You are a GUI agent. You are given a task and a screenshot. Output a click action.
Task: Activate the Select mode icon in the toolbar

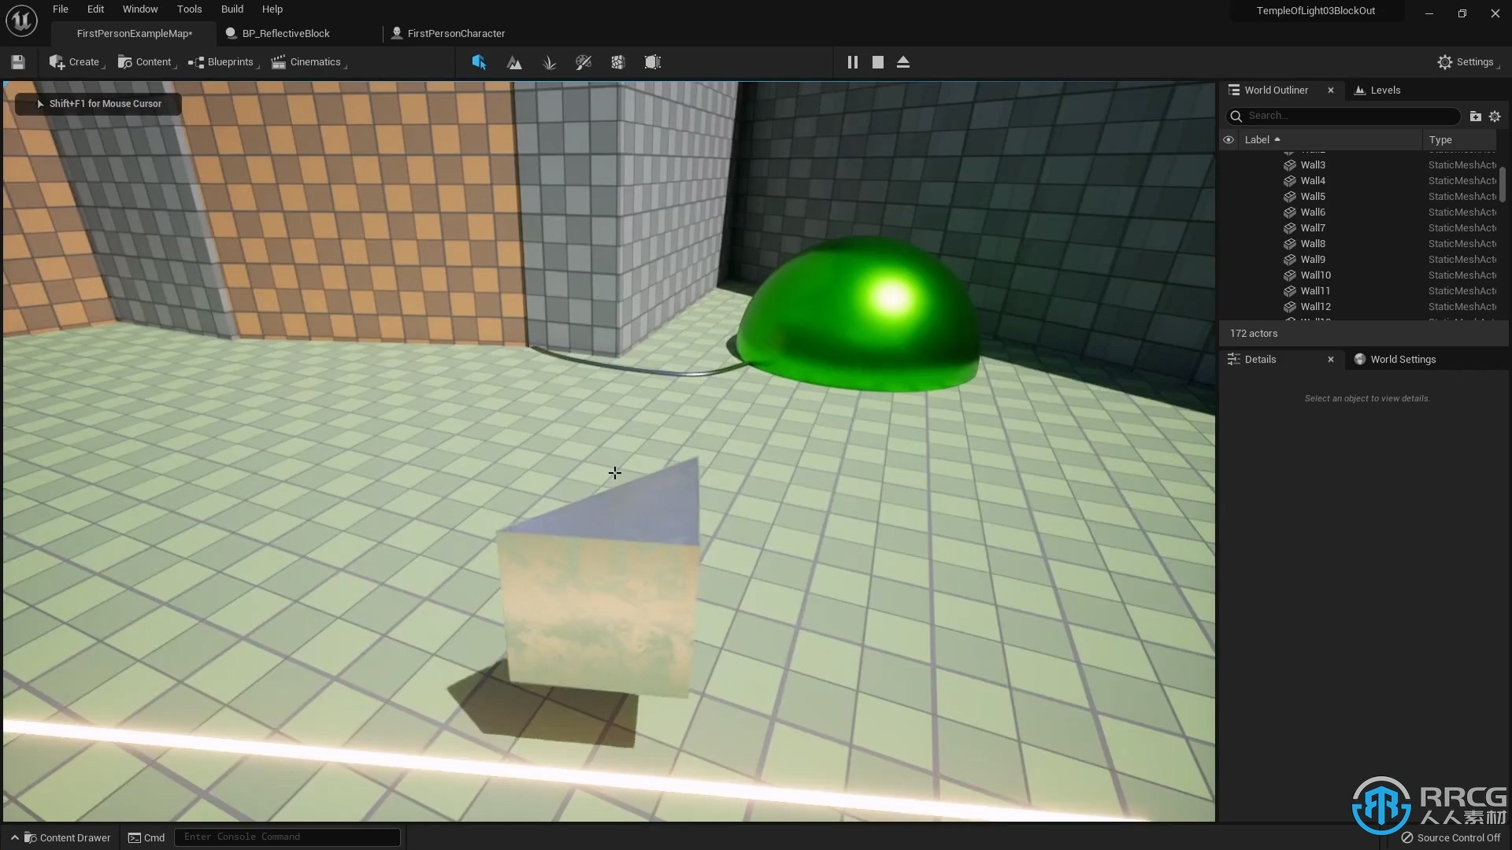point(479,62)
